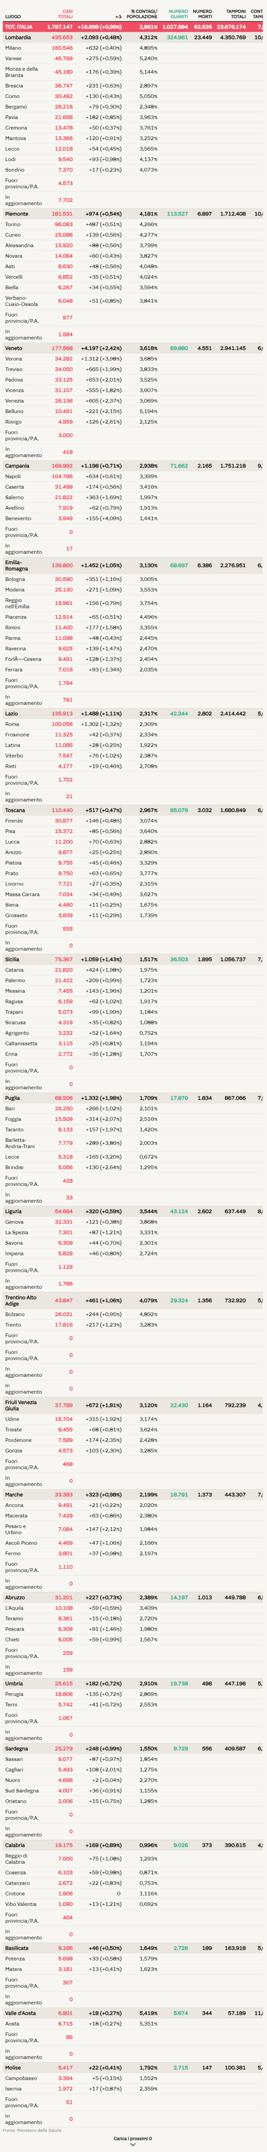Click the chevron below Carica i prossimi

(x=133, y=2144)
